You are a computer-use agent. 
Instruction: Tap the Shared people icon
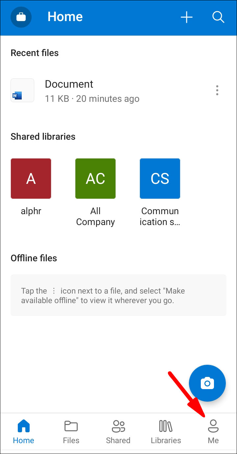[118, 426]
